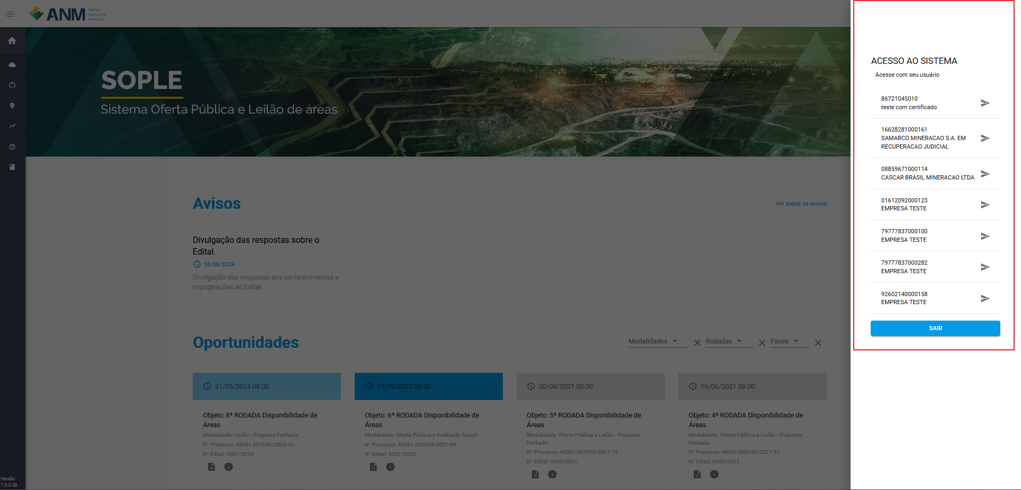Viewport: 1021px width, 490px height.
Task: Select user 92602140000158 EMPRESA TESTE
Action: coord(935,298)
